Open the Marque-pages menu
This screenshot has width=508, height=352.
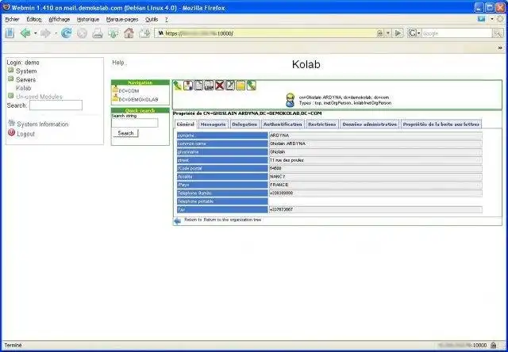(x=122, y=19)
